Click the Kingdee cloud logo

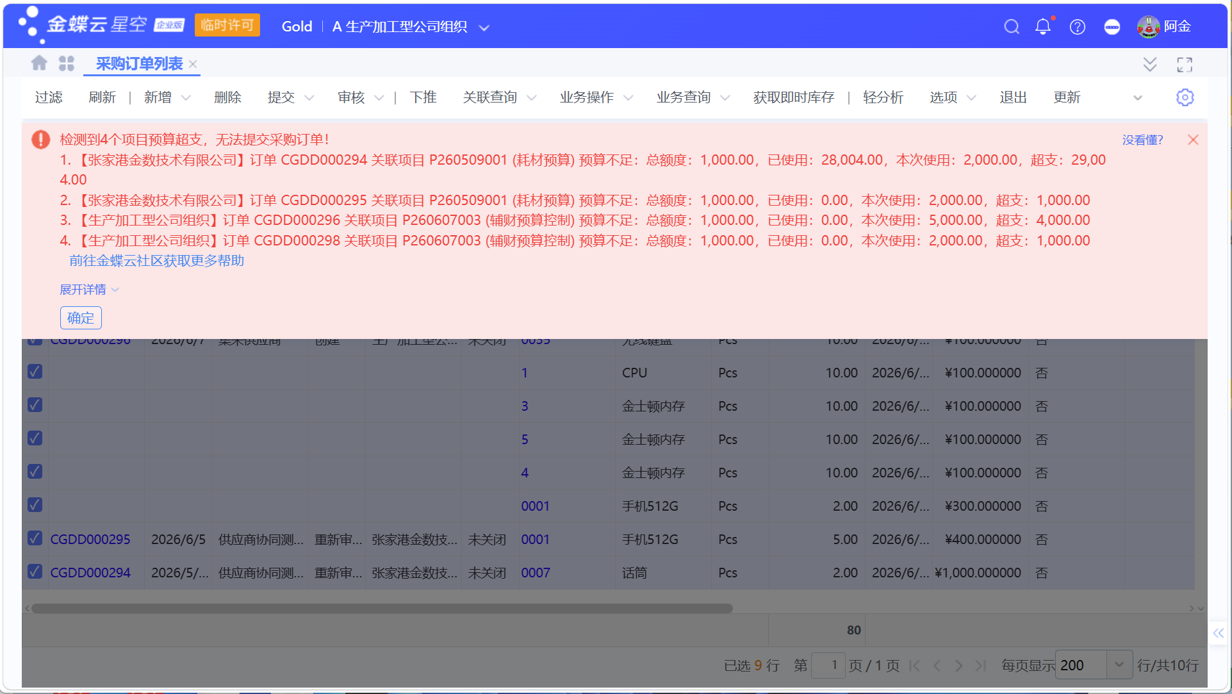(x=101, y=24)
